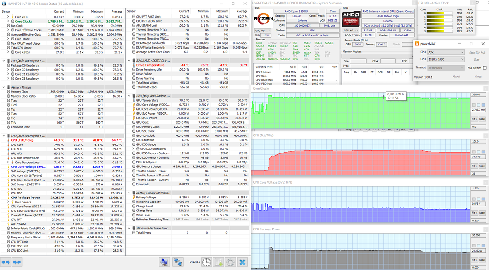Image resolution: width=489 pixels, height=270 pixels.
Task: Click the AMD Radeon Graphics logo
Action: (351, 19)
